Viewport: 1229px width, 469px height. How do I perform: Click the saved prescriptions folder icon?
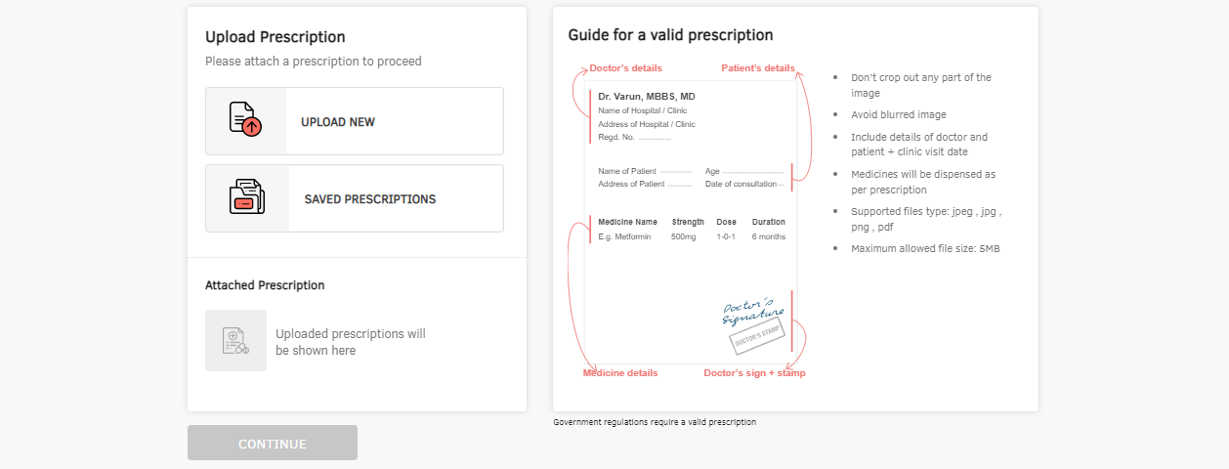(x=246, y=197)
